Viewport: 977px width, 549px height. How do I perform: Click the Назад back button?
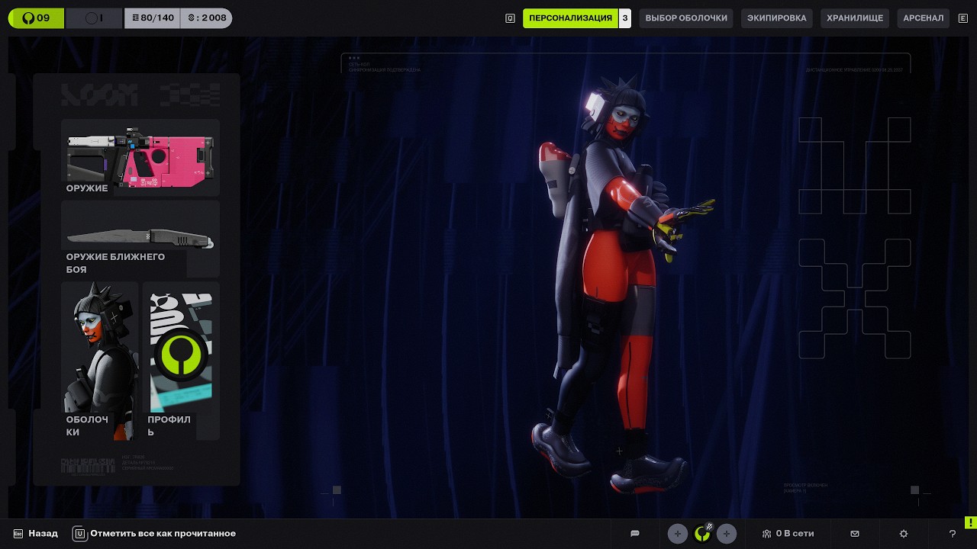(43, 534)
